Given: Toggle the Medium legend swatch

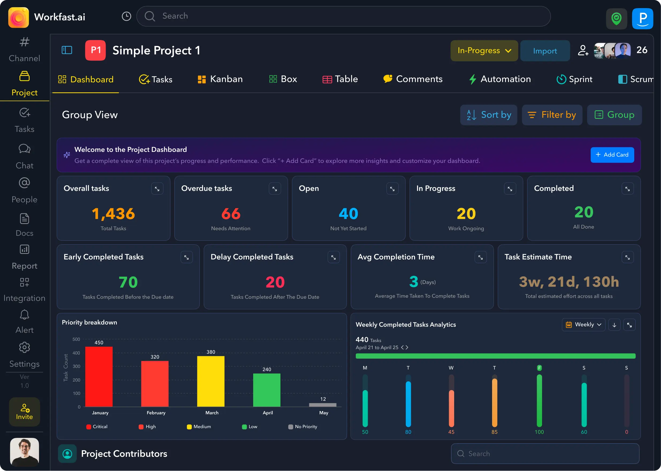Looking at the screenshot, I should click(x=189, y=427).
